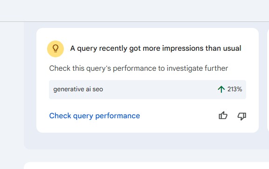This screenshot has height=169, width=269.
Task: Click the green upward trend arrow
Action: [221, 89]
